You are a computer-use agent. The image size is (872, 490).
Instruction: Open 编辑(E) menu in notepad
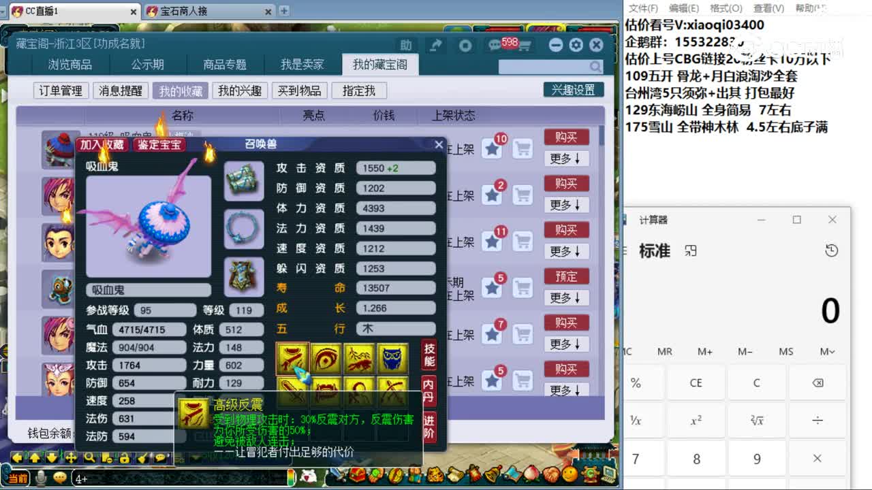[x=683, y=8]
